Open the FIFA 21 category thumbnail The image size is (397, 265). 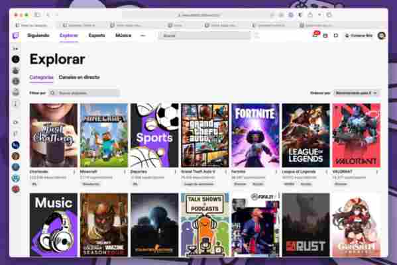pyautogui.click(x=255, y=225)
